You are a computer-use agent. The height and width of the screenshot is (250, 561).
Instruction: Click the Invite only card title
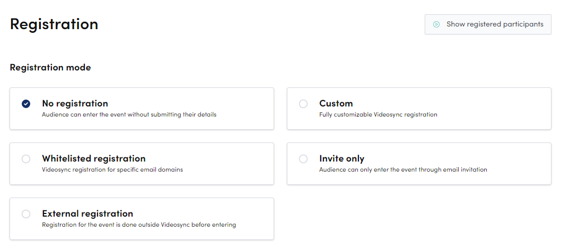point(341,158)
